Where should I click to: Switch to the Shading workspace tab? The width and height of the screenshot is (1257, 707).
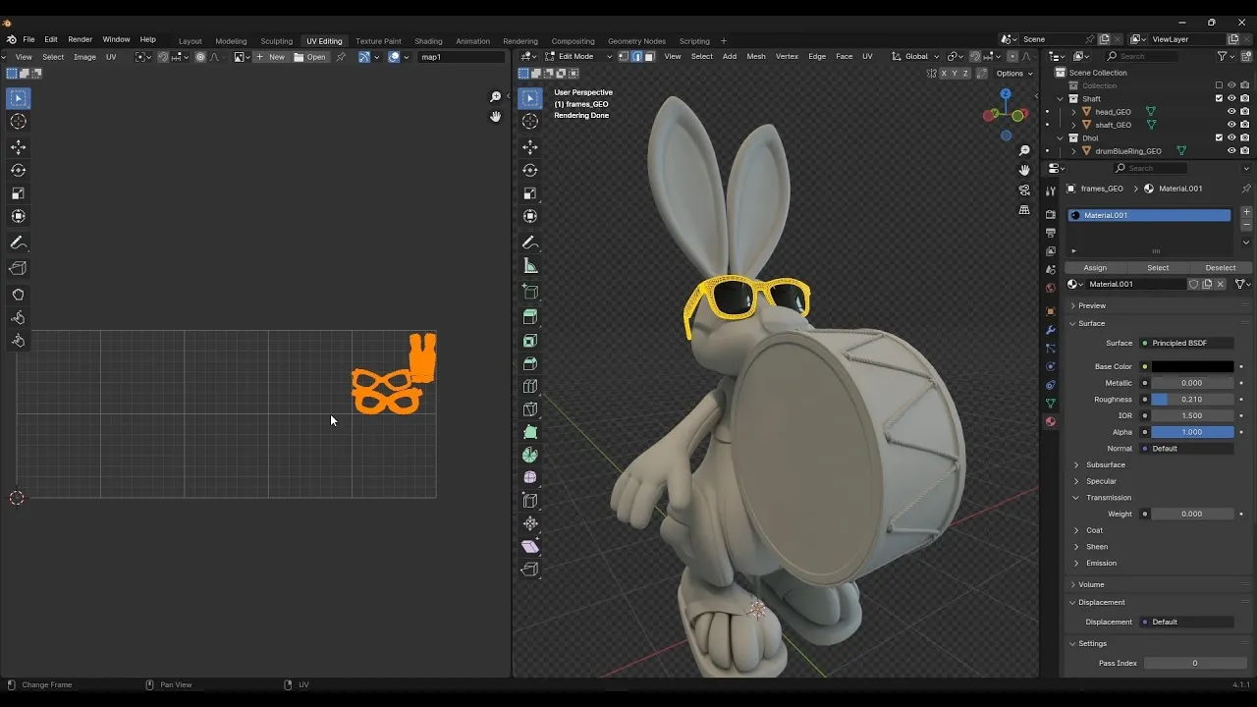[x=428, y=41]
